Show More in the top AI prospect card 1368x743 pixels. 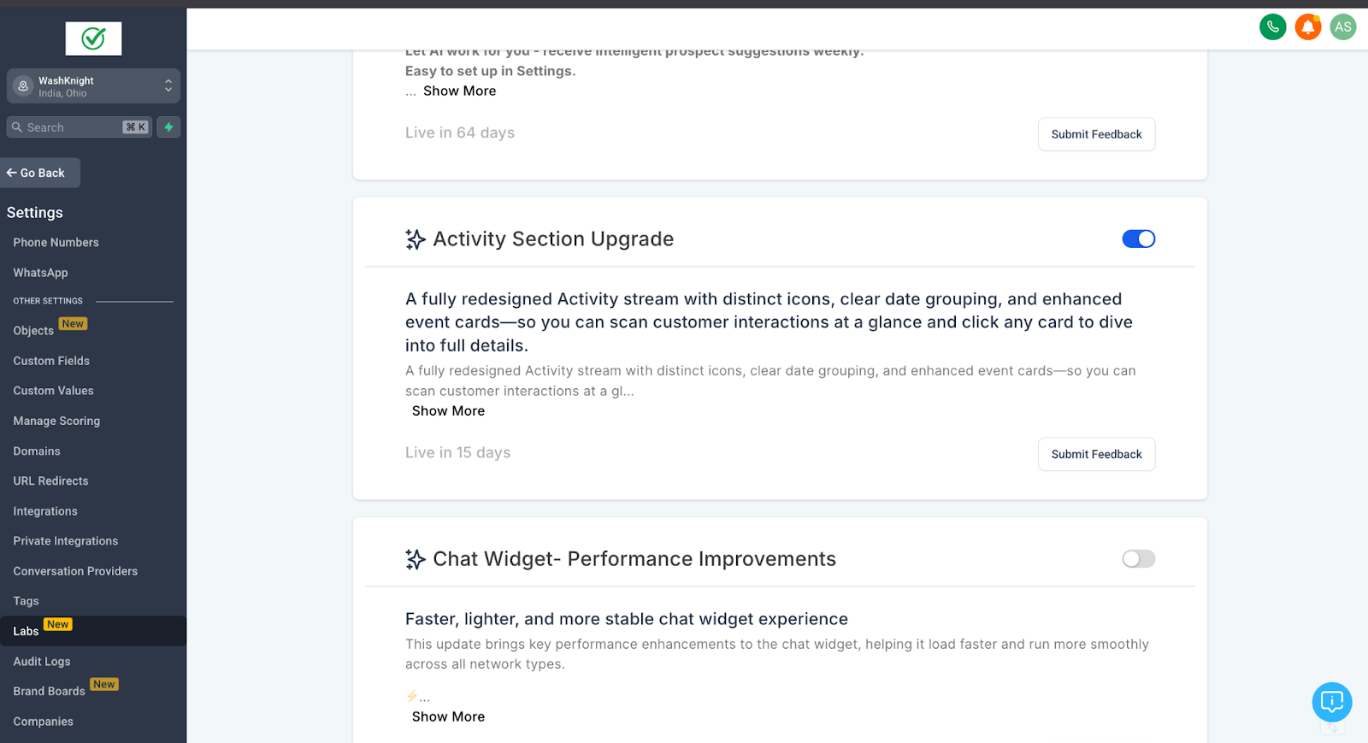coord(459,91)
